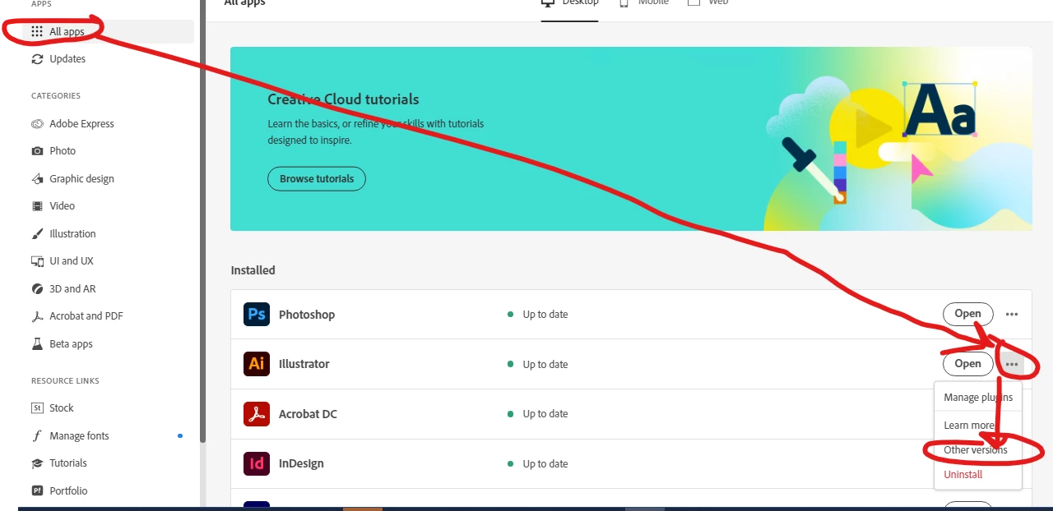Click the Adobe Express icon

coord(37,124)
